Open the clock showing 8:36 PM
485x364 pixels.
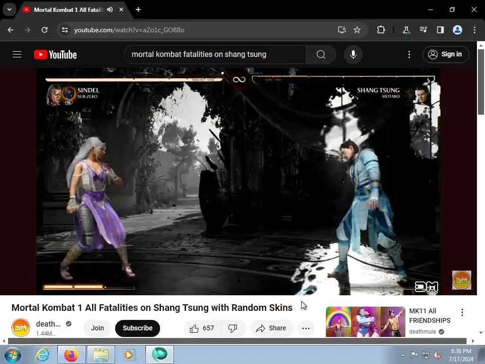coord(461,355)
